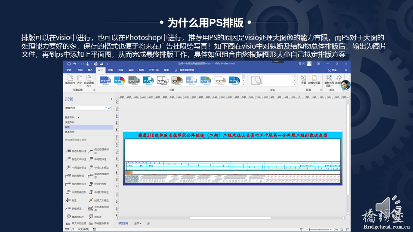Screen dimensions: 413x232
Task: Click the 模型空间 page tab
Action: (x=123, y=223)
